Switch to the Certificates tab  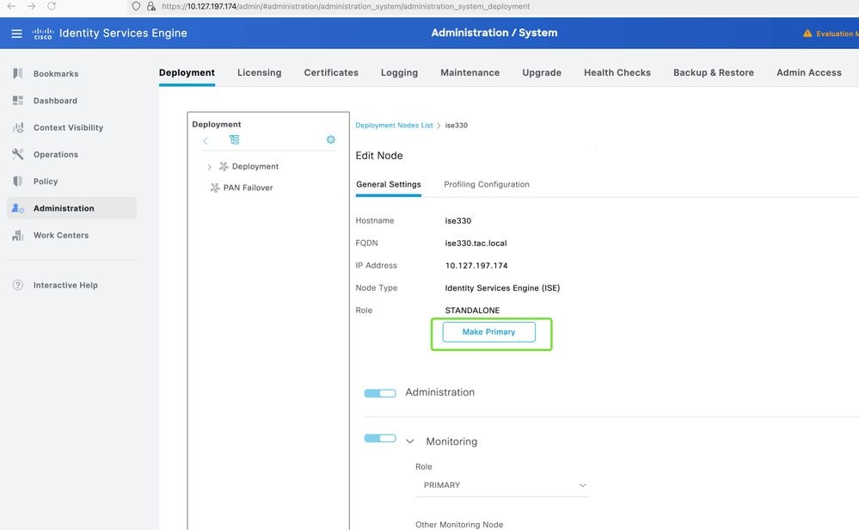(331, 72)
